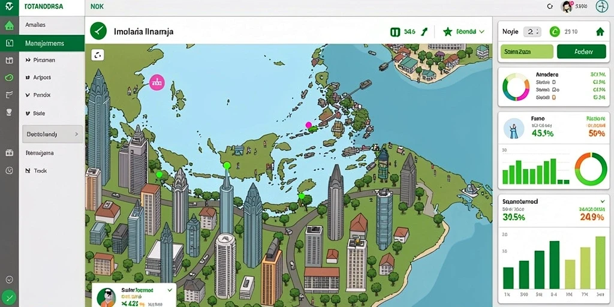Click the light green Saimn Zaan button
The image size is (614, 307).
526,52
